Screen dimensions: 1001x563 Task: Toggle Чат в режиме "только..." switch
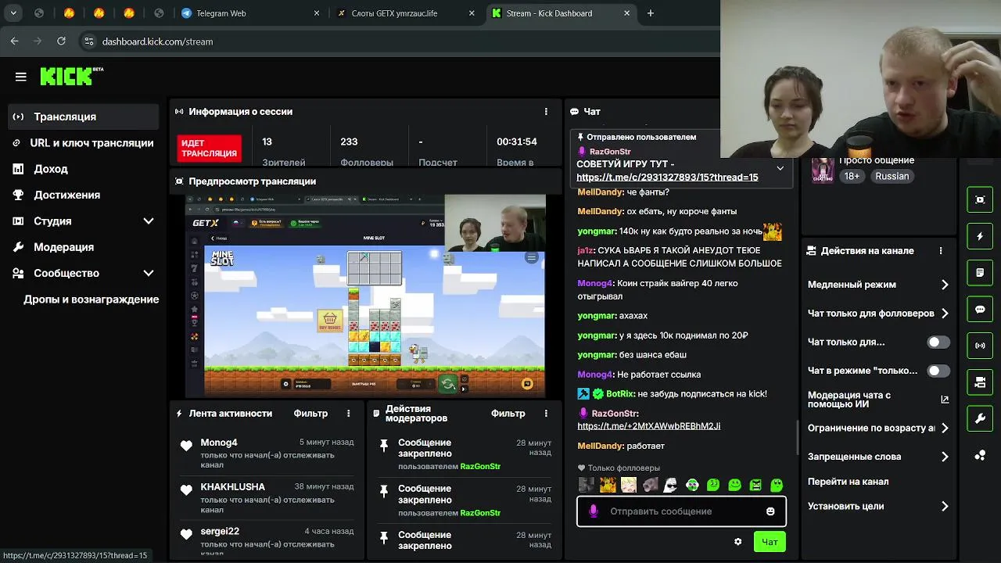pos(938,371)
